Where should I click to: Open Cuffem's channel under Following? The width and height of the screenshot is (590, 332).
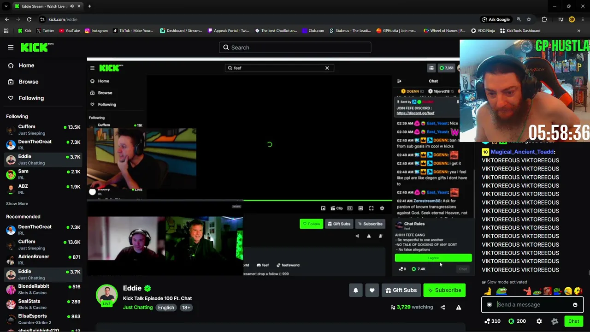click(x=43, y=130)
